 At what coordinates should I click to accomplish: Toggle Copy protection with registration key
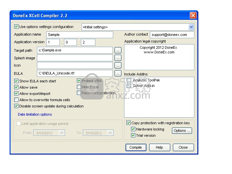(128, 123)
